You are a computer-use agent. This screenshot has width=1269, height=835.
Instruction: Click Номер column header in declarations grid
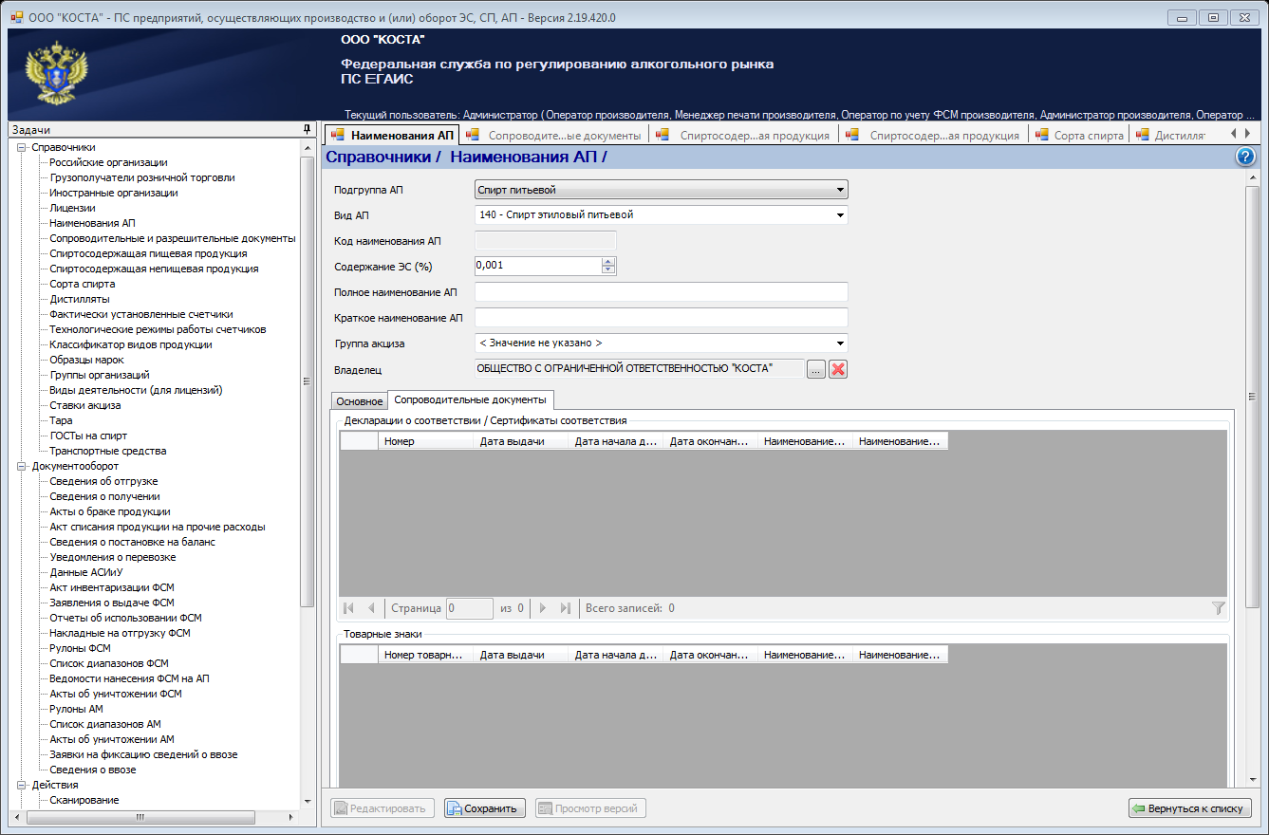(x=425, y=441)
